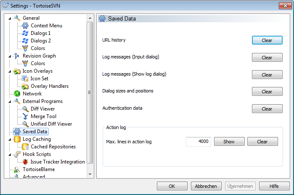Click the Overlay Handlers folder icon
Viewport: 294px width, 195px height.
pos(25,86)
